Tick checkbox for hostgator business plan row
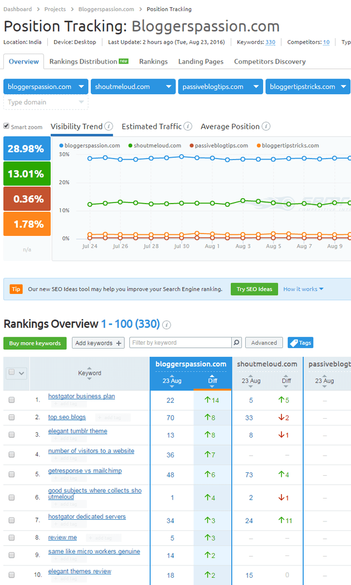 click(x=12, y=400)
